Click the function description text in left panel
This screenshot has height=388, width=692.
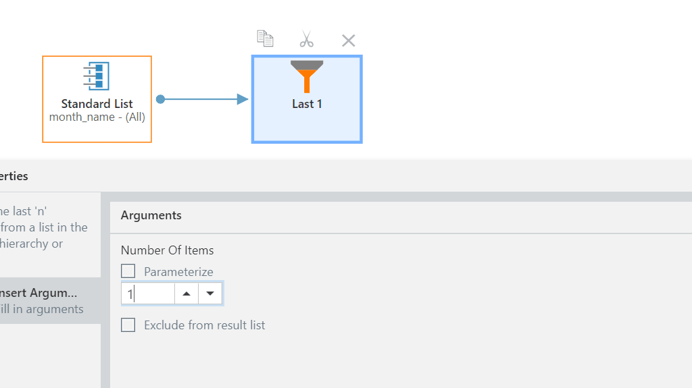pos(44,227)
